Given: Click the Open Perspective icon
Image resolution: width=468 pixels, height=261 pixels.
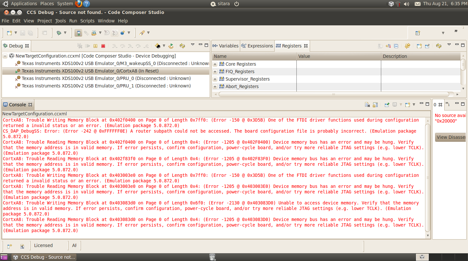Looking at the screenshot, I should pyautogui.click(x=418, y=33).
